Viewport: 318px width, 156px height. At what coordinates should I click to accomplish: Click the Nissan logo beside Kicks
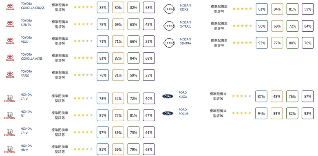tap(169, 9)
